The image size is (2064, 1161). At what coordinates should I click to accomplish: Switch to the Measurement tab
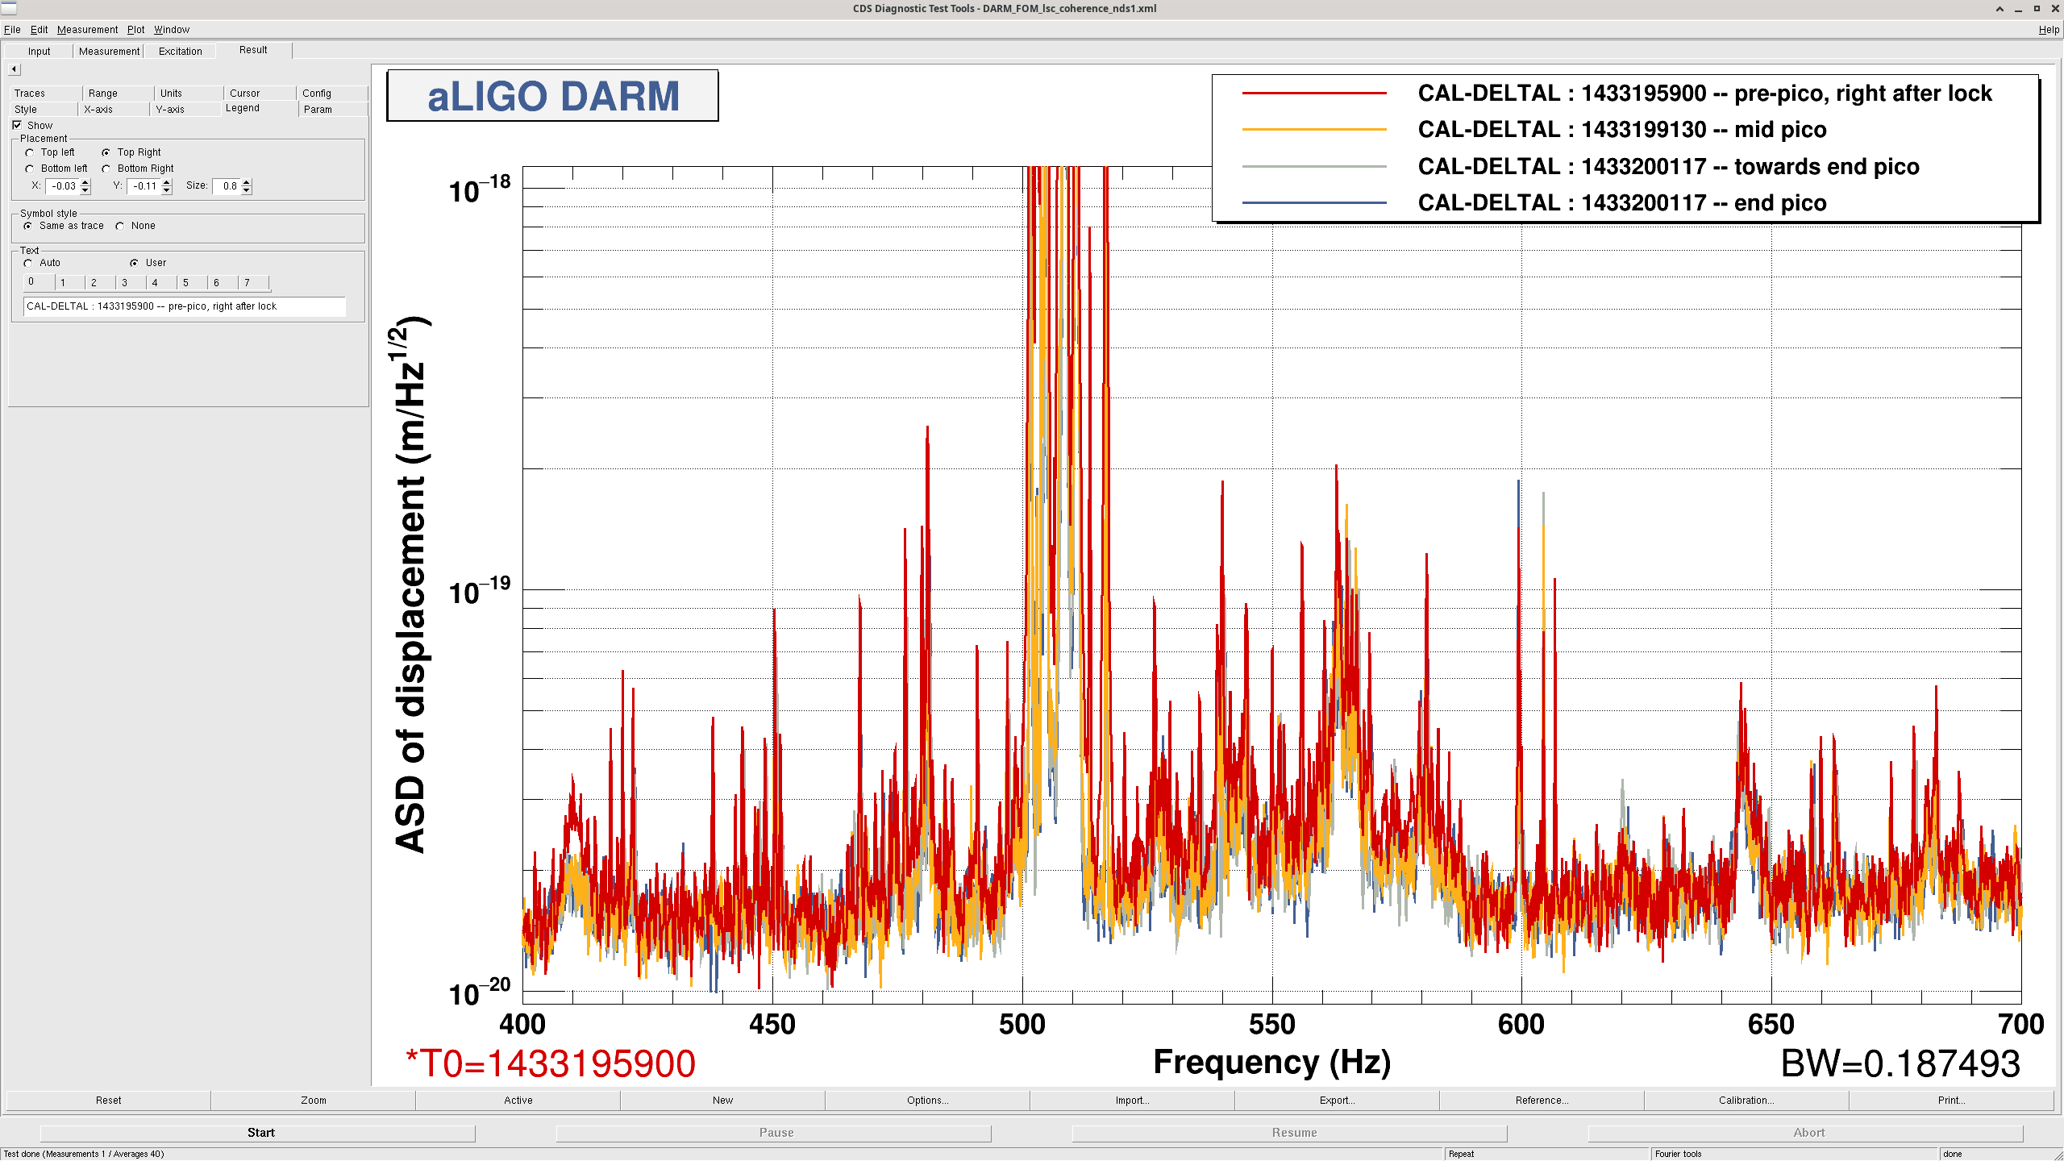109,52
